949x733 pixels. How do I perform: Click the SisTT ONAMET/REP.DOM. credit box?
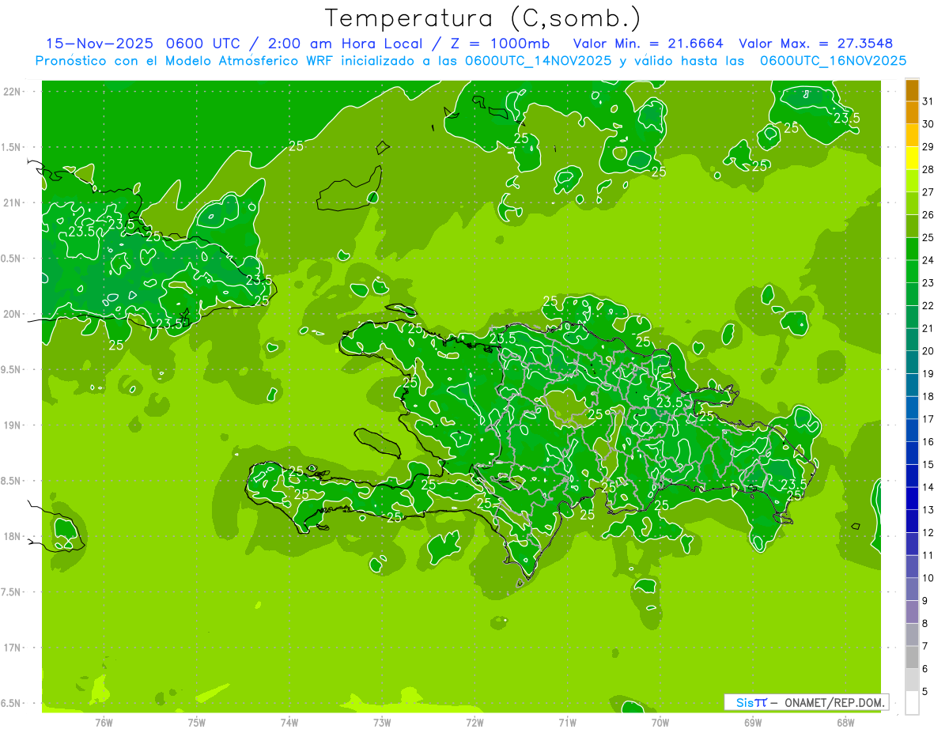click(x=806, y=702)
